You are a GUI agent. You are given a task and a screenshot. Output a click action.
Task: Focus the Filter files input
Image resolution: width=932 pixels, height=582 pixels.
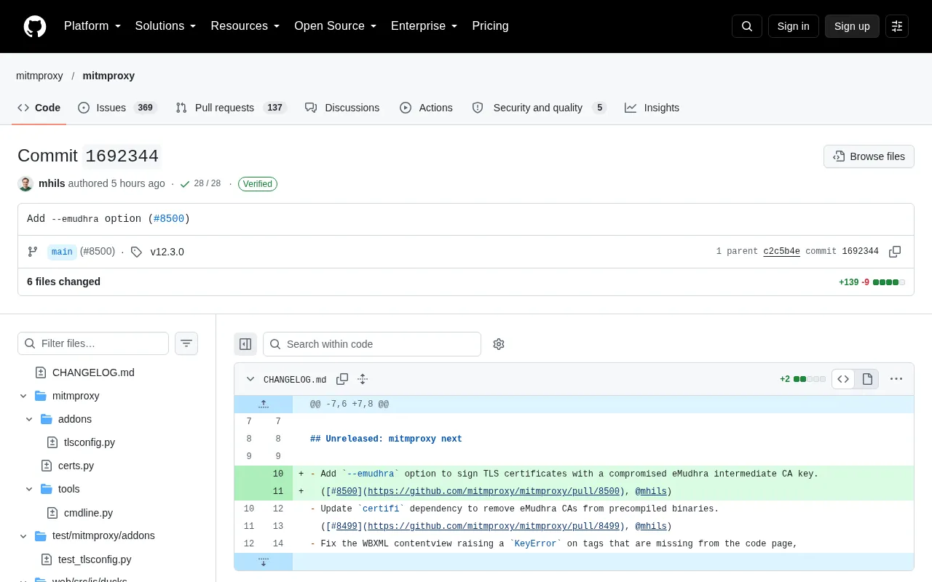click(93, 343)
